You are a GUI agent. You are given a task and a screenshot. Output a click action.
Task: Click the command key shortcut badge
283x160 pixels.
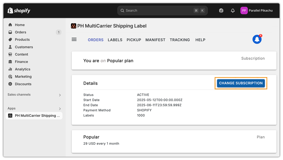pyautogui.click(x=196, y=11)
